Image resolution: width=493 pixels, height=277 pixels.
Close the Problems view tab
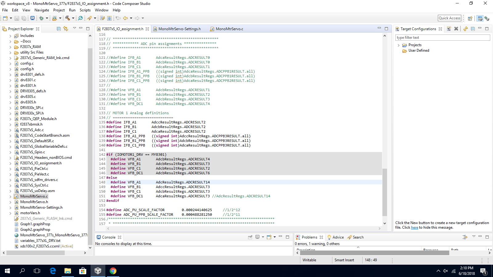pos(321,237)
